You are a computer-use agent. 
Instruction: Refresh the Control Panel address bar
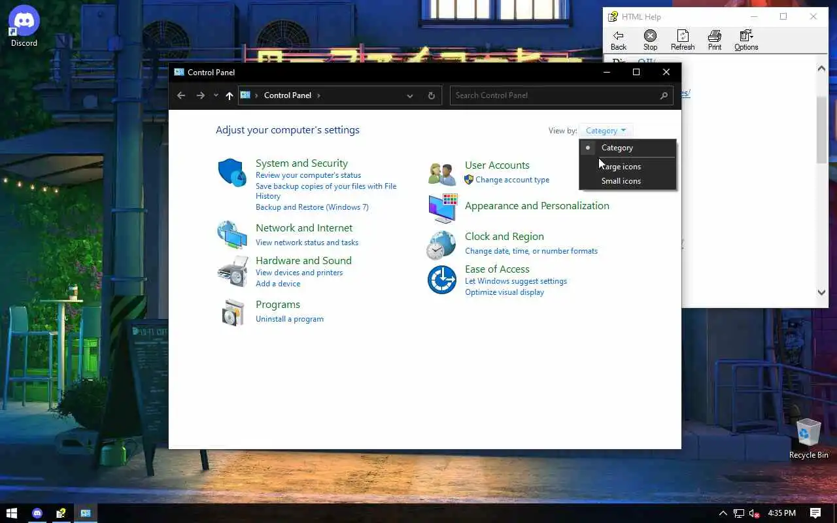[431, 95]
